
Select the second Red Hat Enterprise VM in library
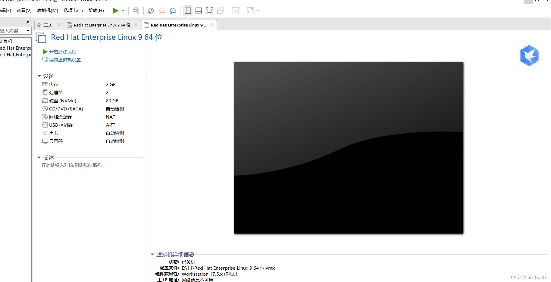click(x=16, y=55)
